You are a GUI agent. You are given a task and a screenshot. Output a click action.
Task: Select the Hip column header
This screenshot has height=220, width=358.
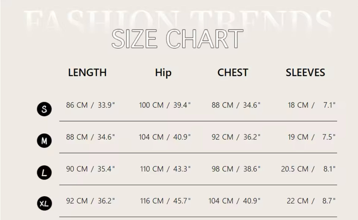click(163, 73)
